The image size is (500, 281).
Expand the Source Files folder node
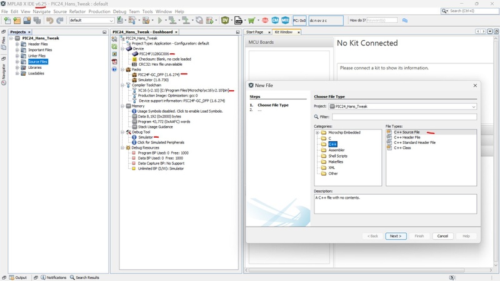pyautogui.click(x=17, y=61)
